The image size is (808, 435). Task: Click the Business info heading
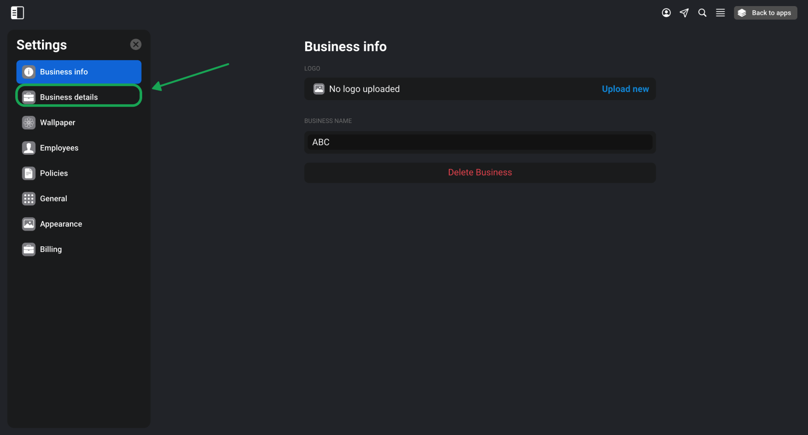[x=346, y=47]
